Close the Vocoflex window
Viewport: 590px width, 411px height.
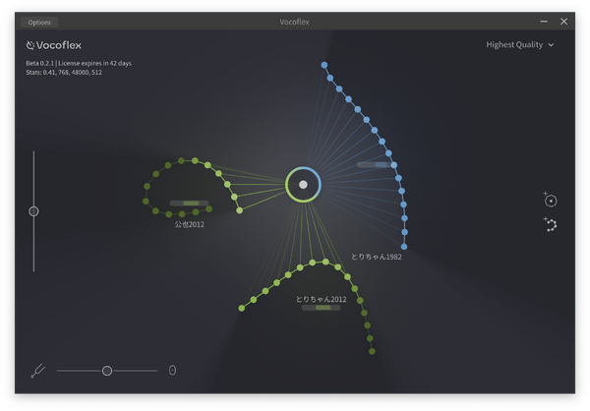click(x=563, y=22)
